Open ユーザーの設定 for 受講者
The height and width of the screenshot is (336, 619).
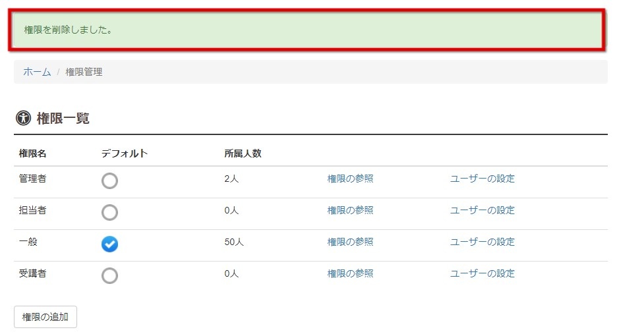[x=483, y=273]
